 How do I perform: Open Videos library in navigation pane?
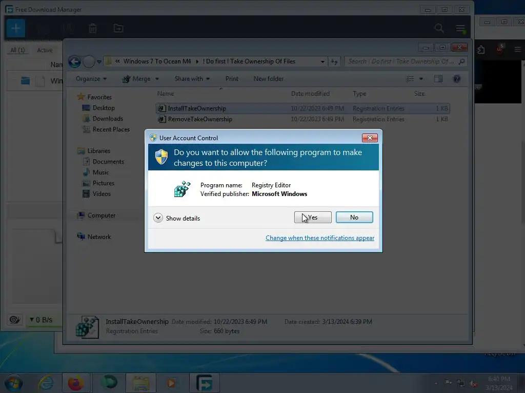pos(102,194)
